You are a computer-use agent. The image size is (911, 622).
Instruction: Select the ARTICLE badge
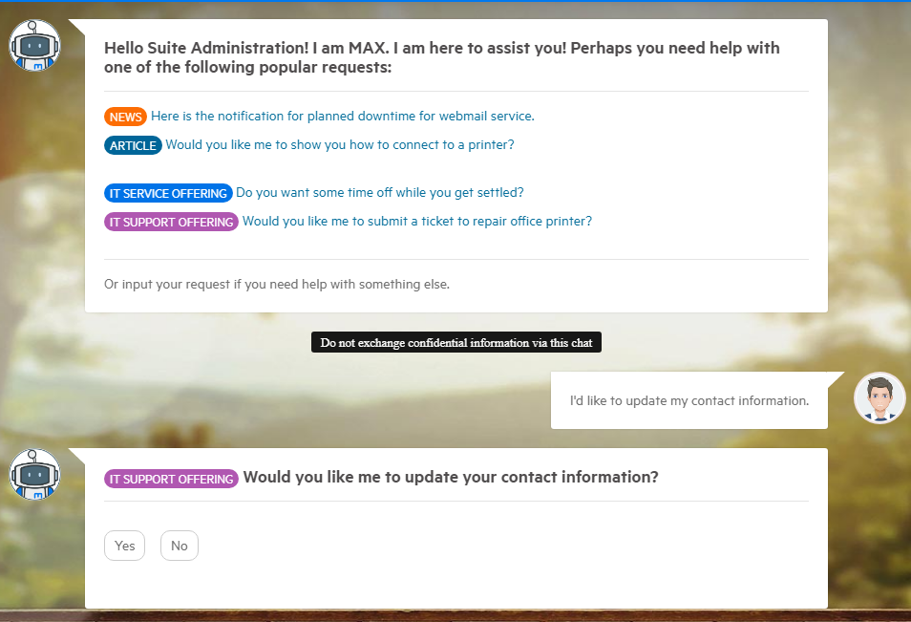133,144
